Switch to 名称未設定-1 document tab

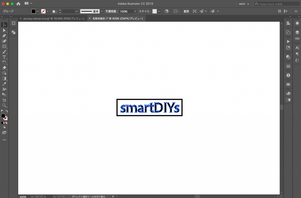point(118,18)
